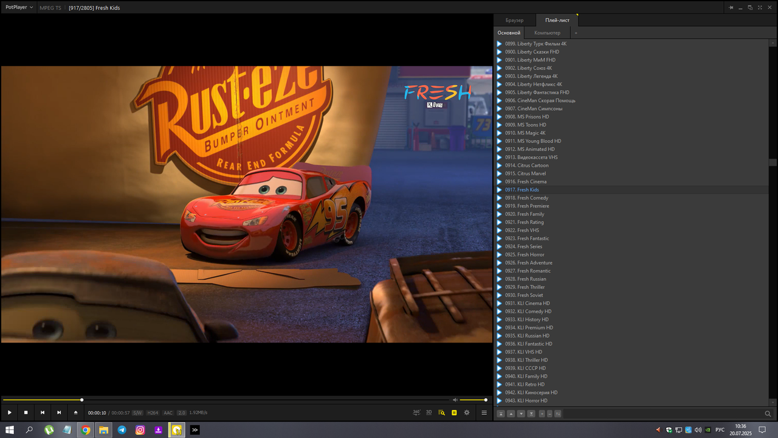The height and width of the screenshot is (438, 778).
Task: Open the hamburger menu in the control bar
Action: point(484,412)
